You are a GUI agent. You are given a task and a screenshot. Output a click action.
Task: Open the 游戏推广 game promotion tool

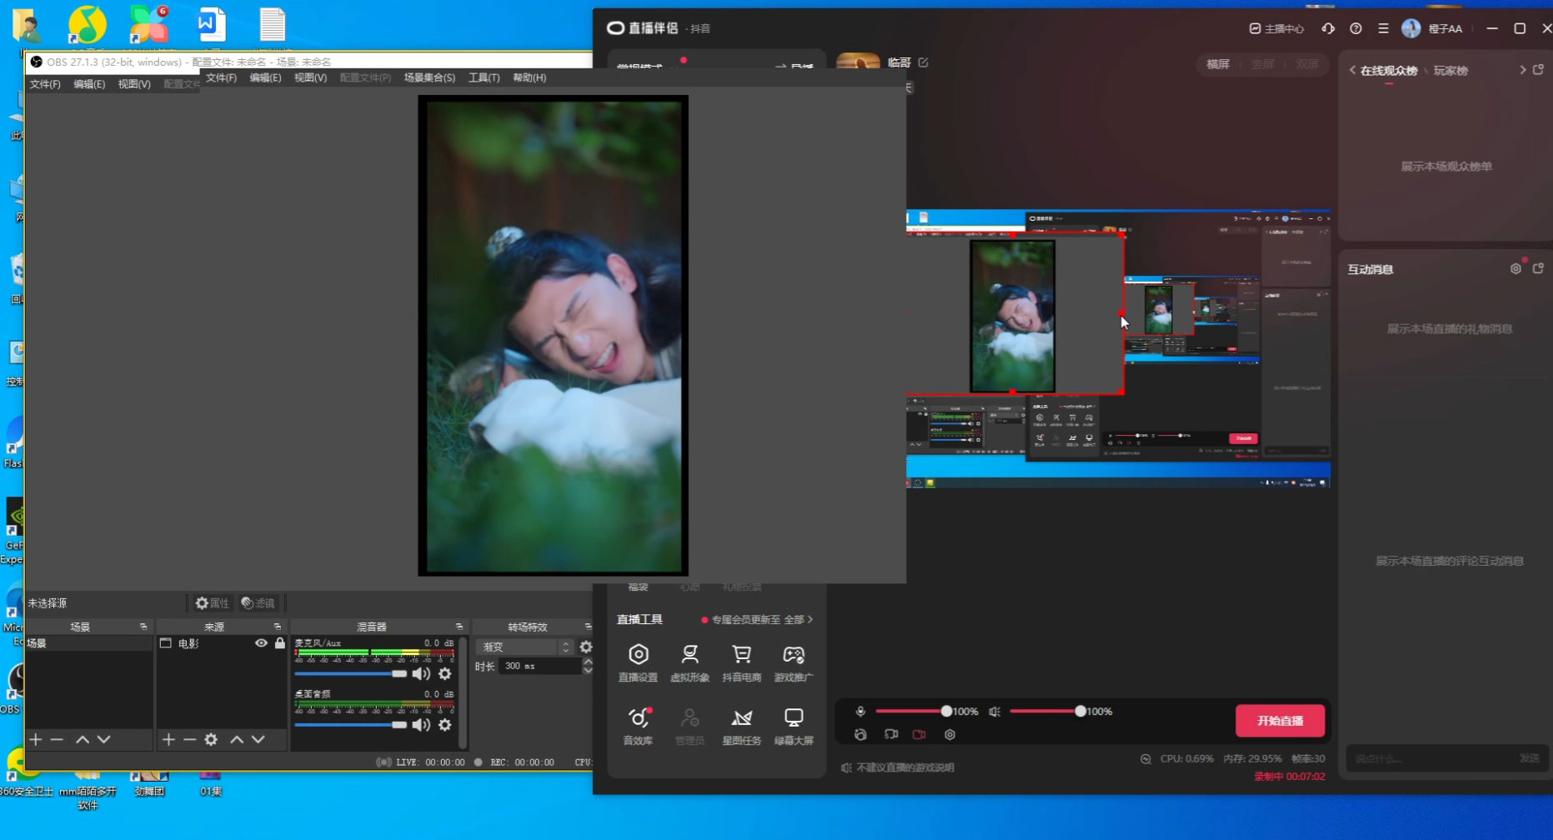(x=793, y=662)
